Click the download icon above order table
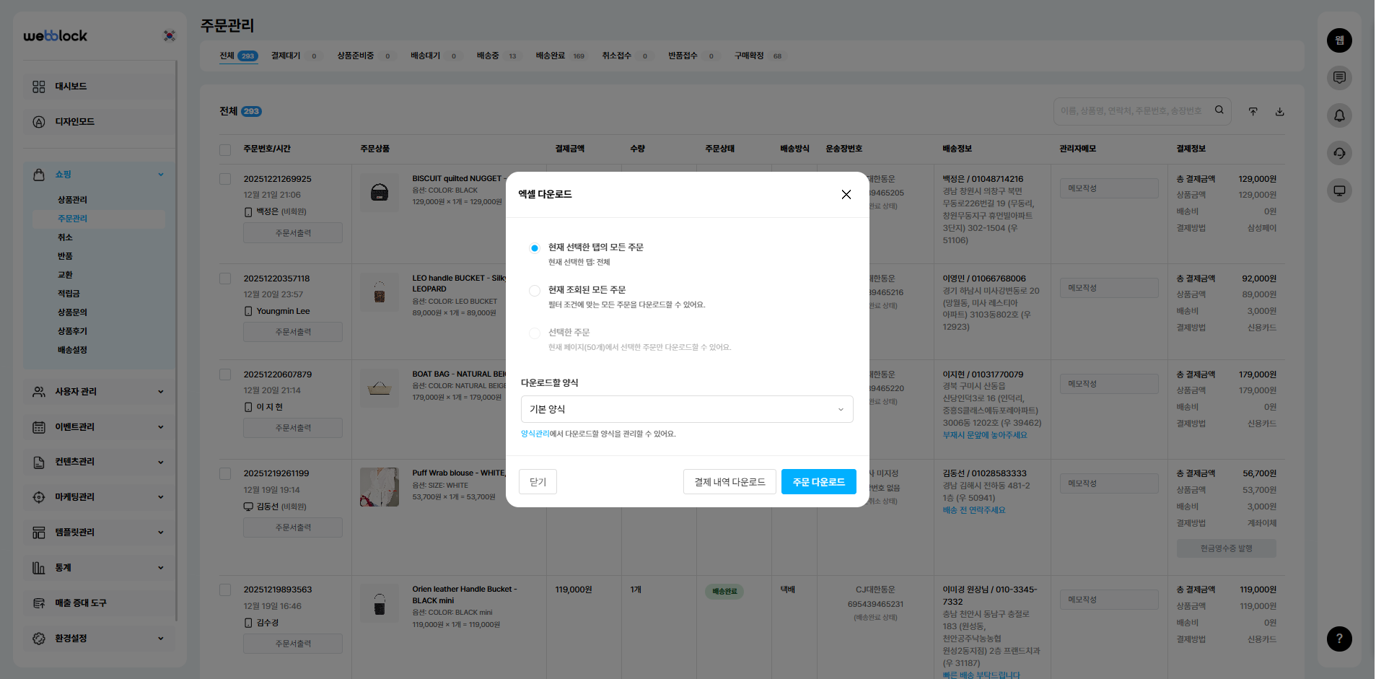This screenshot has width=1376, height=679. tap(1279, 111)
